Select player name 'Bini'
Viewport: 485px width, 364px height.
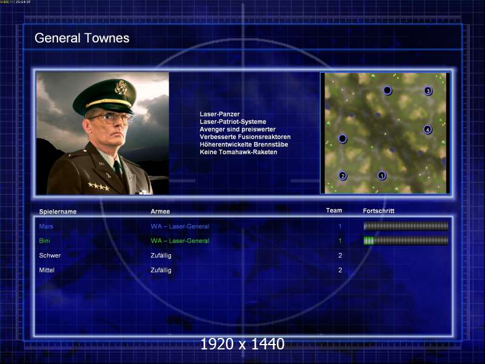44,241
